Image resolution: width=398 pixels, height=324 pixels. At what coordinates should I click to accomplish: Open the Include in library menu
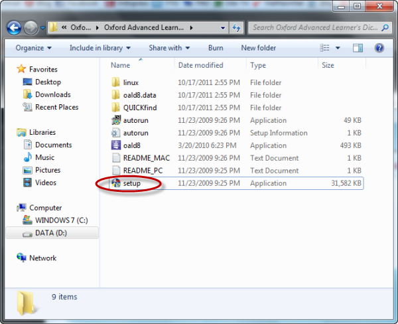coord(100,48)
